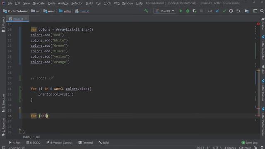Image resolution: width=265 pixels, height=149 pixels.
Task: Open the Edit menu
Action: (x=17, y=3)
